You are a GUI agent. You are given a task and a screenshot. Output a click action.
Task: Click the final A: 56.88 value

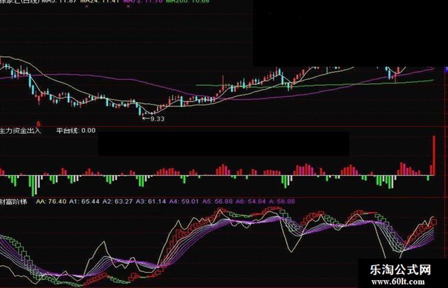pyautogui.click(x=282, y=201)
